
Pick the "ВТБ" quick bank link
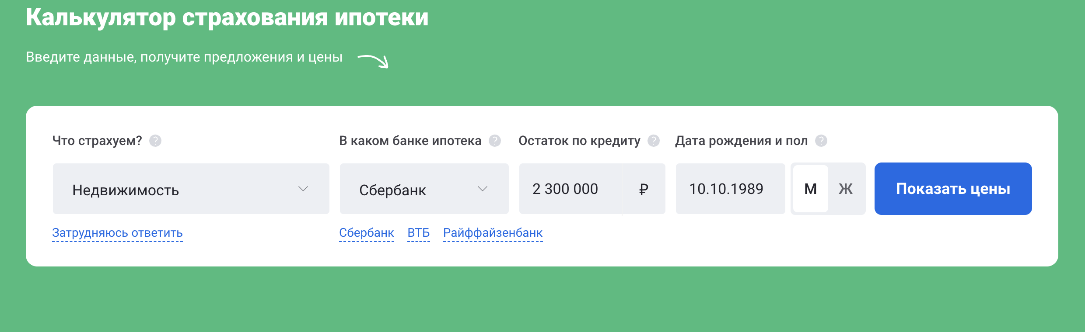(418, 233)
